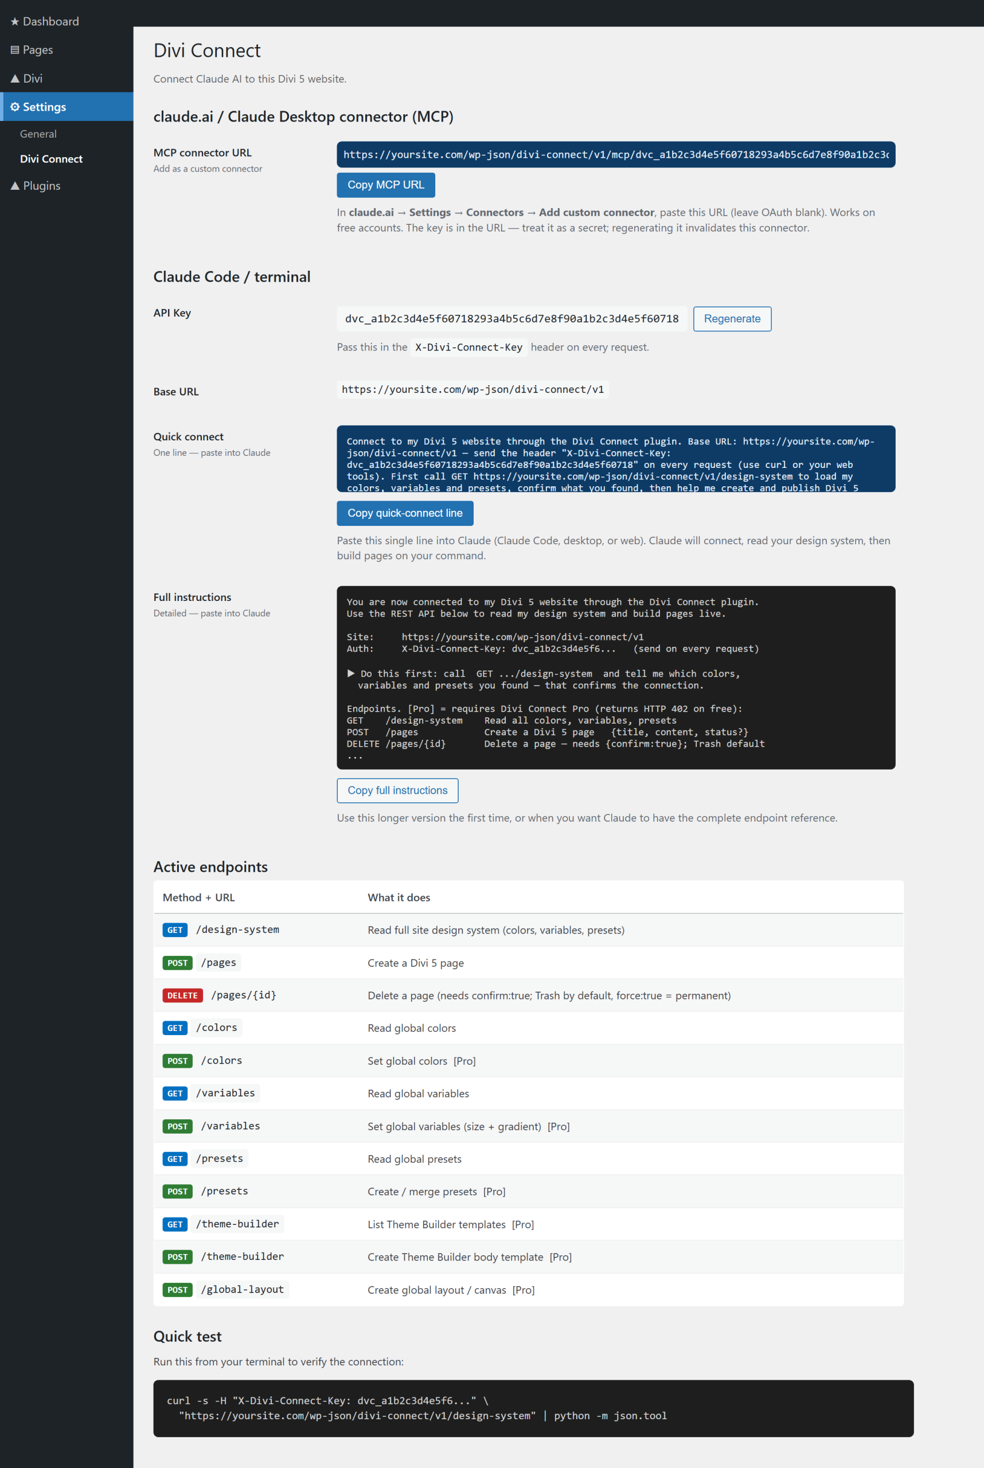The image size is (984, 1468).
Task: Click the MCP connector URL field
Action: pos(616,154)
